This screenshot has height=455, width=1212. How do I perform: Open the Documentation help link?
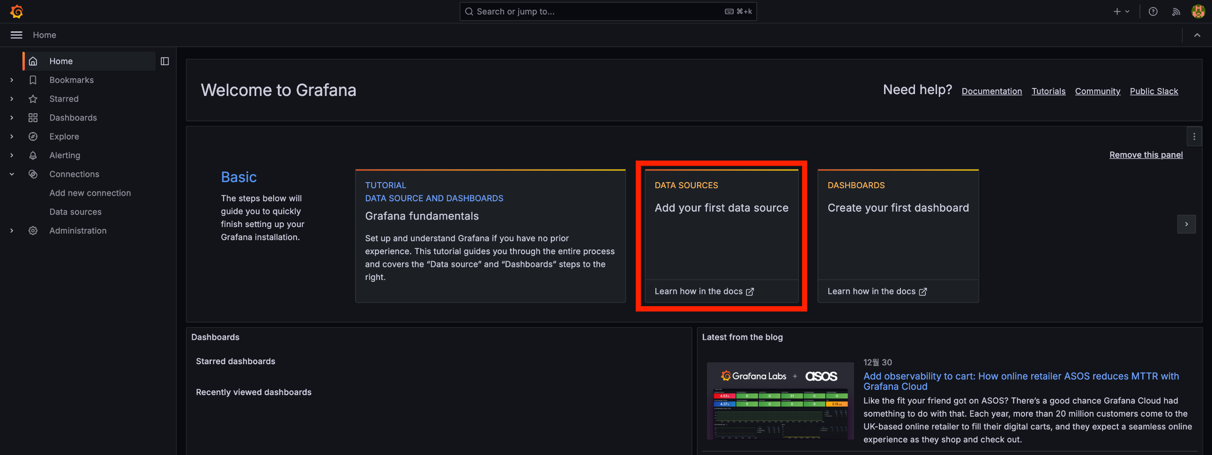point(991,91)
